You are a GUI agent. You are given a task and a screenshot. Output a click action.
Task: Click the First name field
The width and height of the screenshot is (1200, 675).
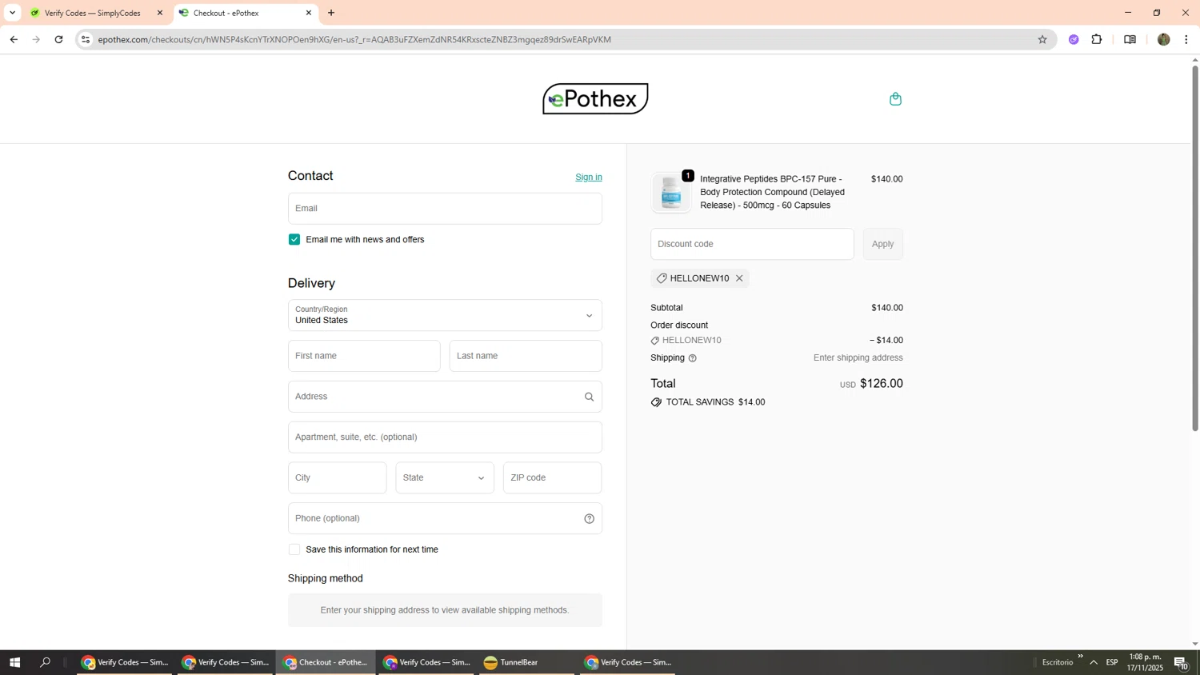click(364, 356)
